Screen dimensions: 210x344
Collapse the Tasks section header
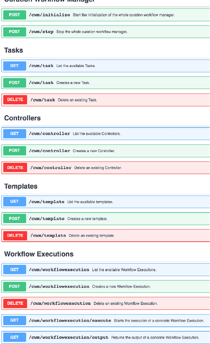click(x=13, y=50)
